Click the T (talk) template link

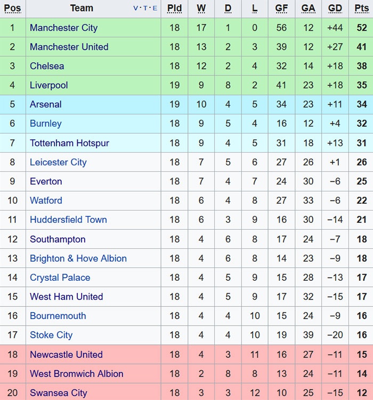145,8
